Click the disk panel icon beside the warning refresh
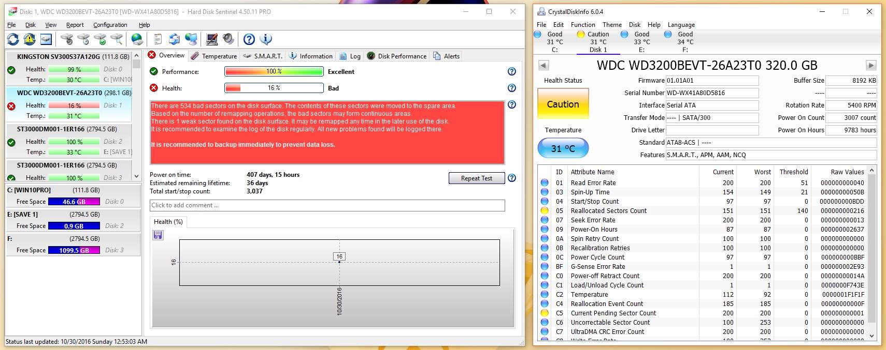The width and height of the screenshot is (886, 350). [x=46, y=39]
